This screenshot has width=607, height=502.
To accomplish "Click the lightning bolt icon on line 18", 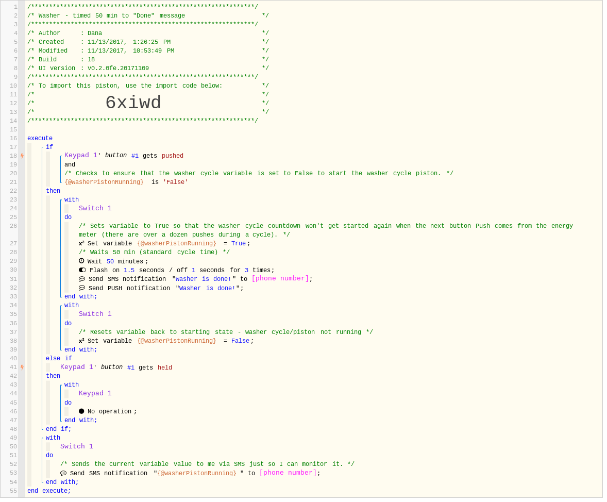I will pyautogui.click(x=22, y=156).
